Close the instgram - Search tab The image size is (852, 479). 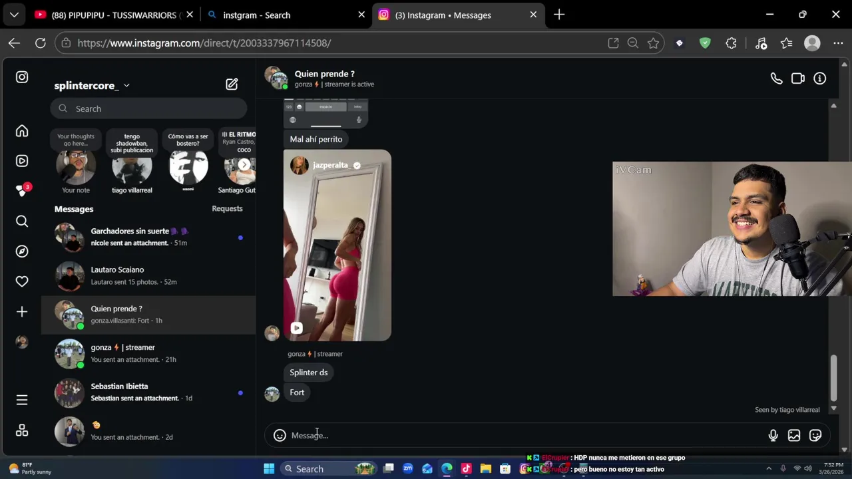[x=361, y=15]
